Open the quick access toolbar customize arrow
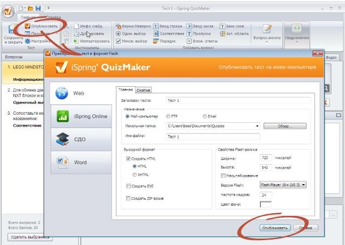 coord(49,9)
